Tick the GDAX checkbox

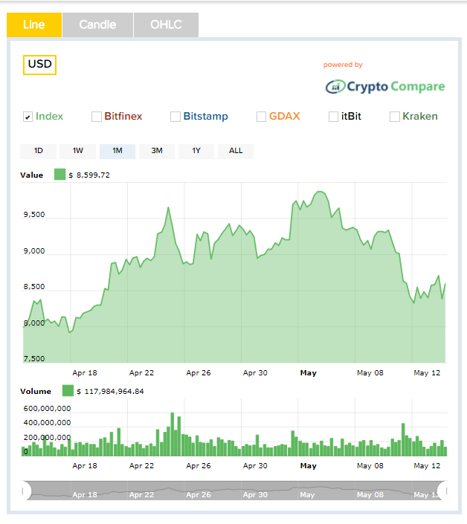pyautogui.click(x=261, y=117)
